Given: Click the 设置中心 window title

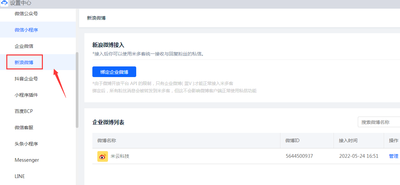Looking at the screenshot, I should (21, 3).
